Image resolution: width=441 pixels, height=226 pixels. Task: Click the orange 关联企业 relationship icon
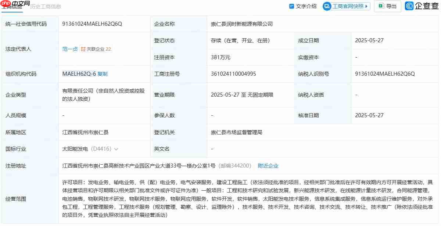83,48
